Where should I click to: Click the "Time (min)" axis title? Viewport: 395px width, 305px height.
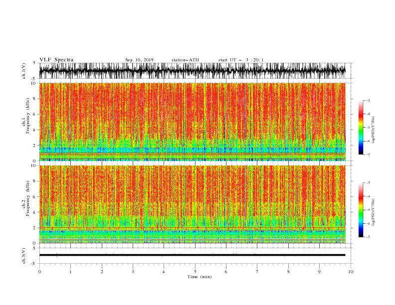tap(199, 277)
